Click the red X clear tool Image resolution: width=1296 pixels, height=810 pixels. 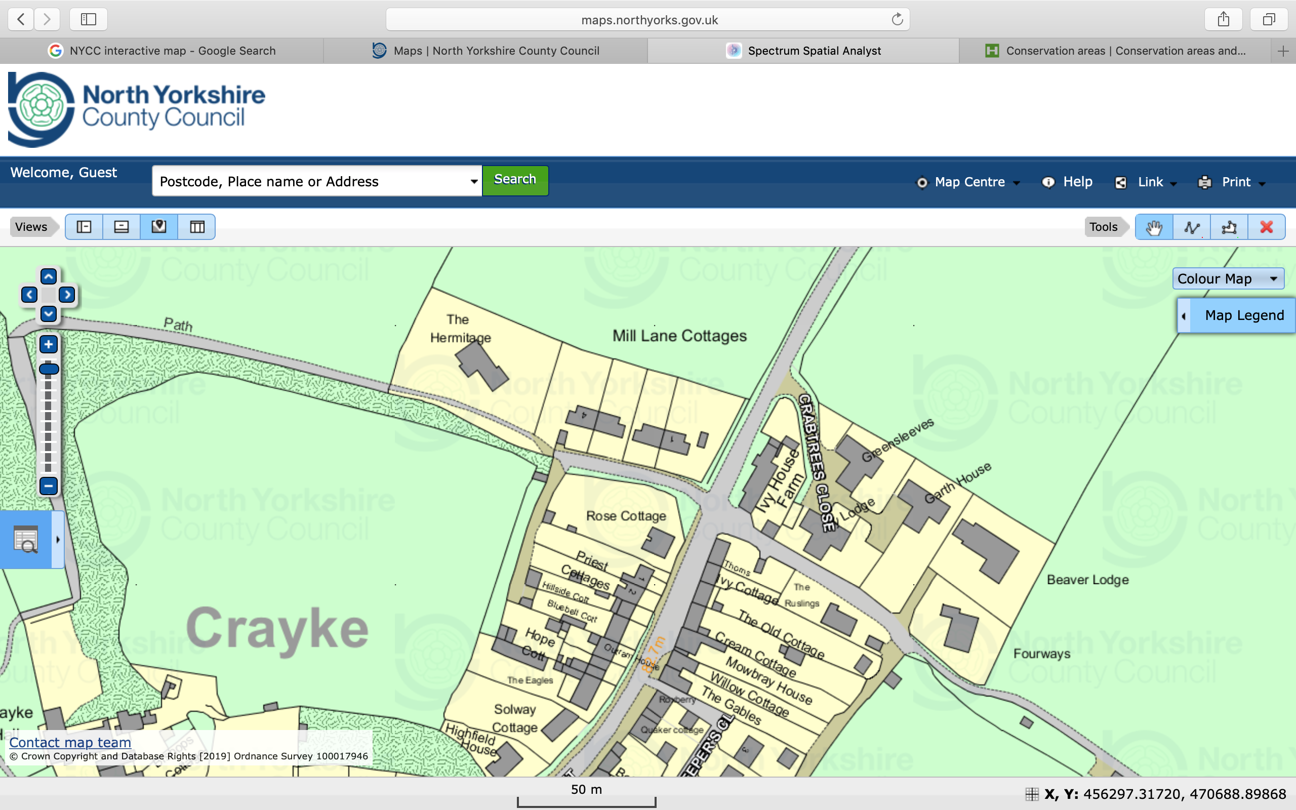[x=1267, y=227]
